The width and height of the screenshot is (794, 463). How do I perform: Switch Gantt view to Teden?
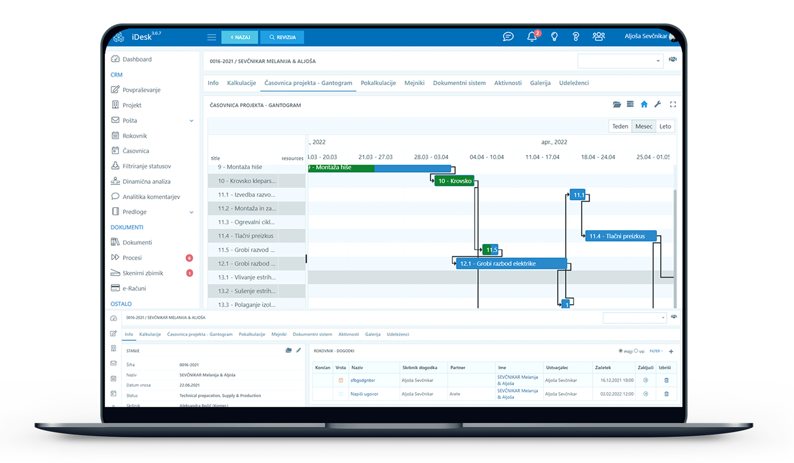(620, 126)
